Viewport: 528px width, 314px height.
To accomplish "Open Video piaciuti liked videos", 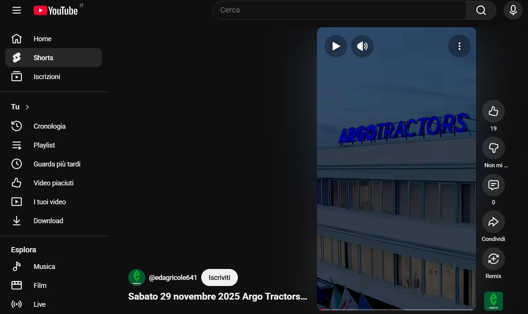I will coord(53,183).
